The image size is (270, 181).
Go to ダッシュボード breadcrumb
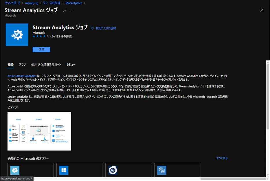12,3
